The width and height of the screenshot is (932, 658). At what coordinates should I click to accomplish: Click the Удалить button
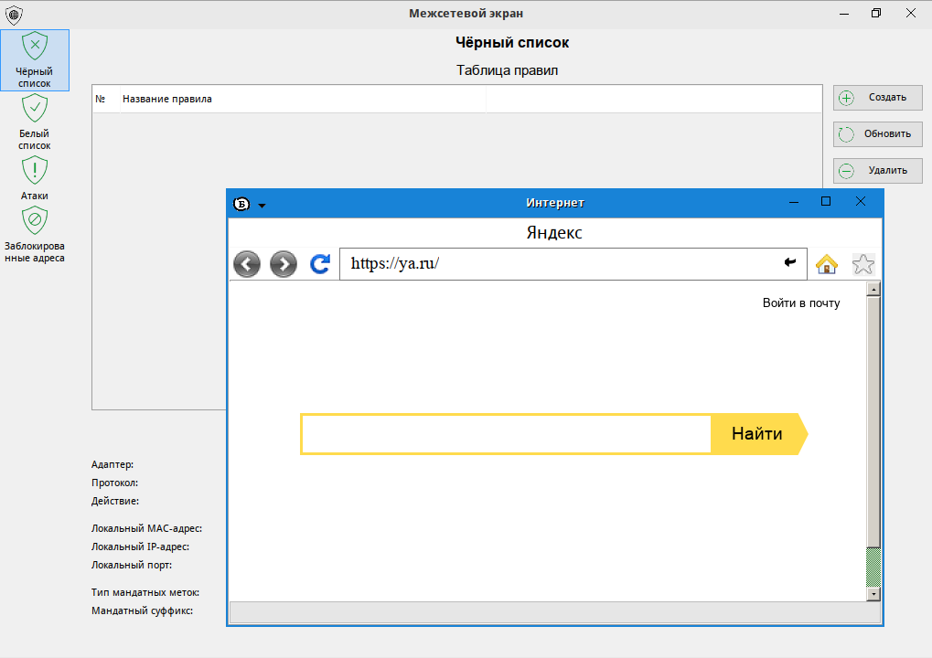pyautogui.click(x=877, y=171)
